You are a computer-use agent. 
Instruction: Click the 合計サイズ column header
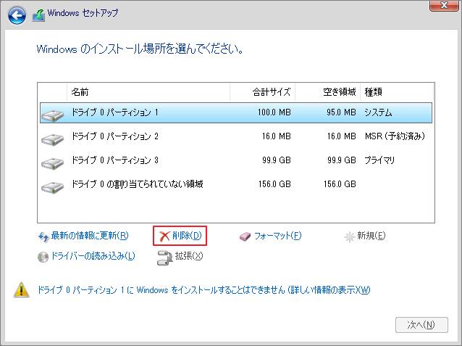tap(263, 92)
